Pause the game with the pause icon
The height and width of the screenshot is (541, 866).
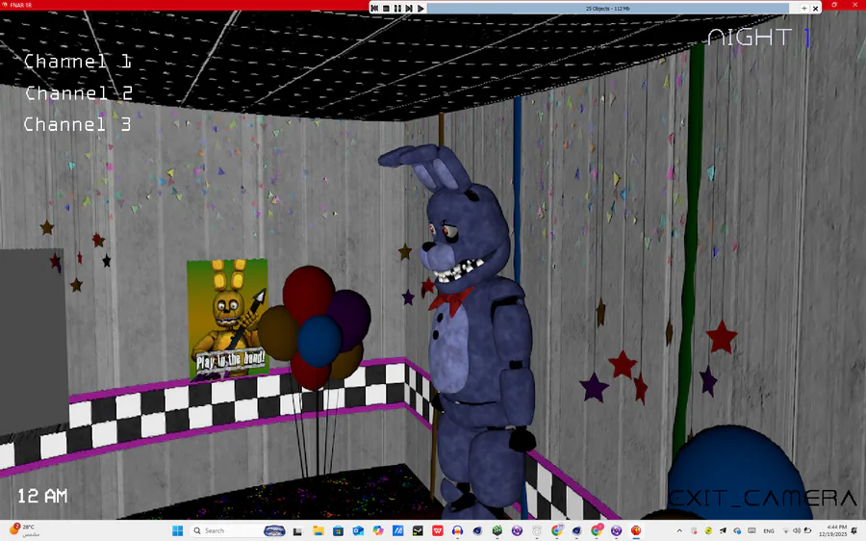pos(397,9)
